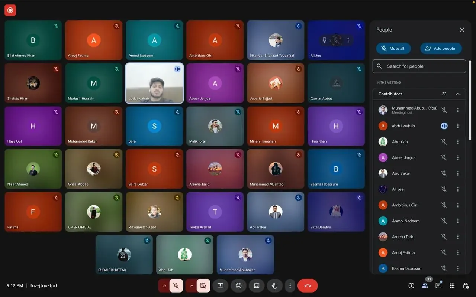Select Muhammad Abubaker's tile
Image resolution: width=476 pixels, height=297 pixels.
tap(245, 254)
